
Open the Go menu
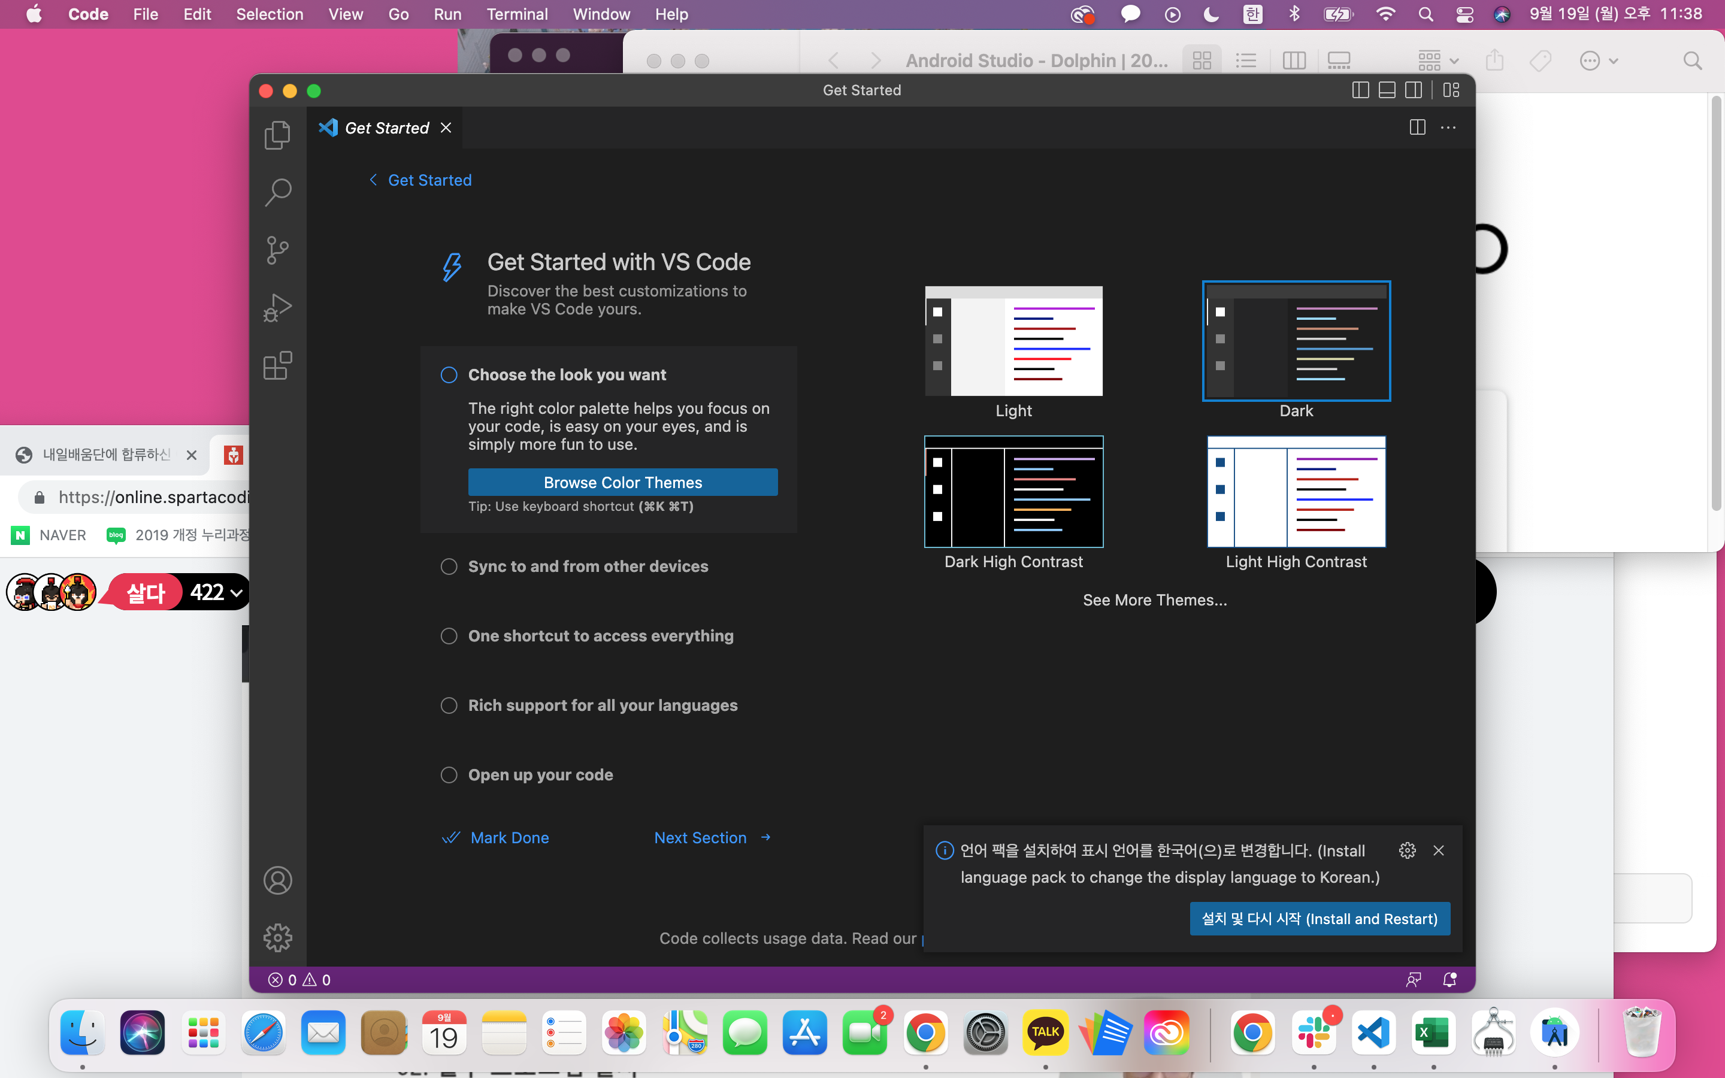click(x=398, y=14)
